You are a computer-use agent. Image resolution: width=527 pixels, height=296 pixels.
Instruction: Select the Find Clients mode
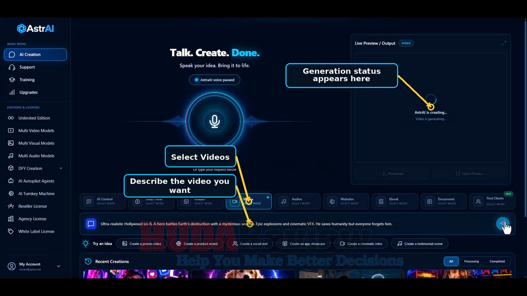[492, 201]
